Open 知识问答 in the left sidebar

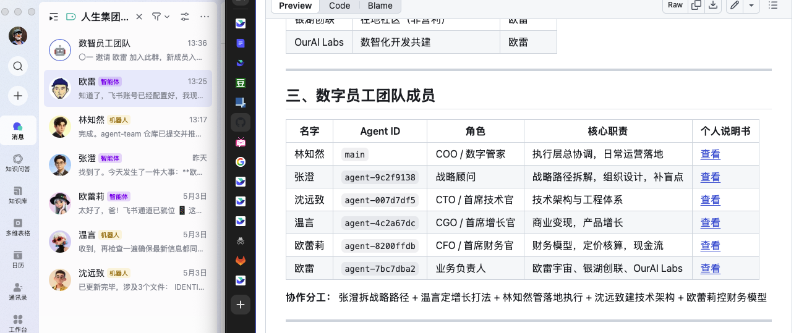[18, 163]
